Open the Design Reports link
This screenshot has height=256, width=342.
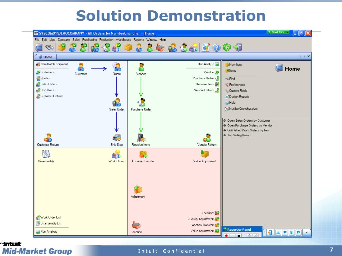coord(237,97)
